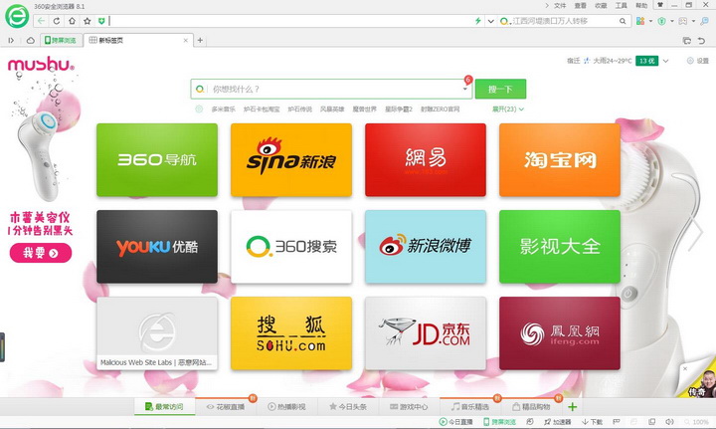716x429 pixels.
Task: Go to next tile page arrow
Action: [697, 234]
